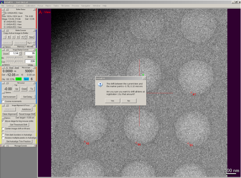Image resolution: width=241 pixels, height=178 pixels.
Task: Open the Navigator menu
Action: tap(86, 6)
